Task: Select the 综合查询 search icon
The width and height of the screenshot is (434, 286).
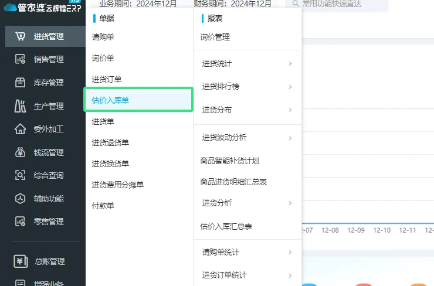Action: click(x=21, y=175)
